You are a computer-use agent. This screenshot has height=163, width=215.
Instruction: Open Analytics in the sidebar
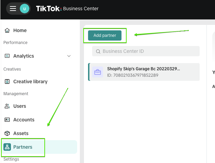pos(24,56)
